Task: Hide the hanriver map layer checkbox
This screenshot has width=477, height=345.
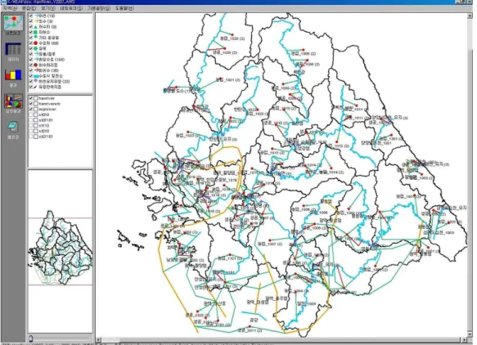Action: coord(31,98)
